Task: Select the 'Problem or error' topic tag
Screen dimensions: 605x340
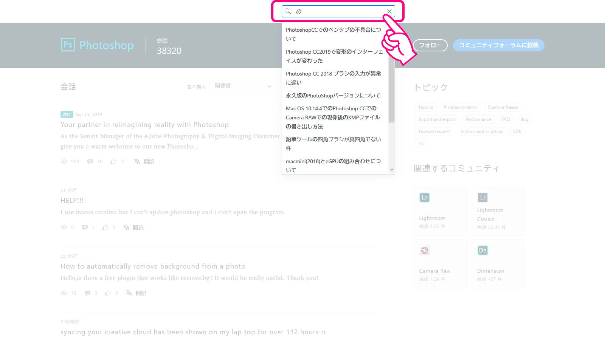Action: tap(461, 107)
